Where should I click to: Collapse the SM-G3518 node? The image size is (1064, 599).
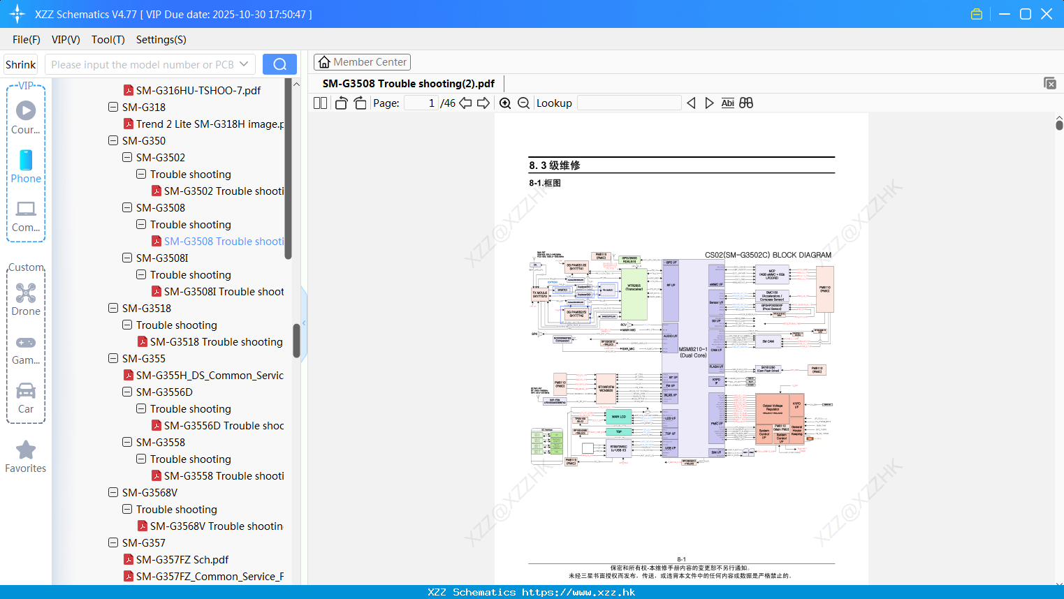[113, 308]
